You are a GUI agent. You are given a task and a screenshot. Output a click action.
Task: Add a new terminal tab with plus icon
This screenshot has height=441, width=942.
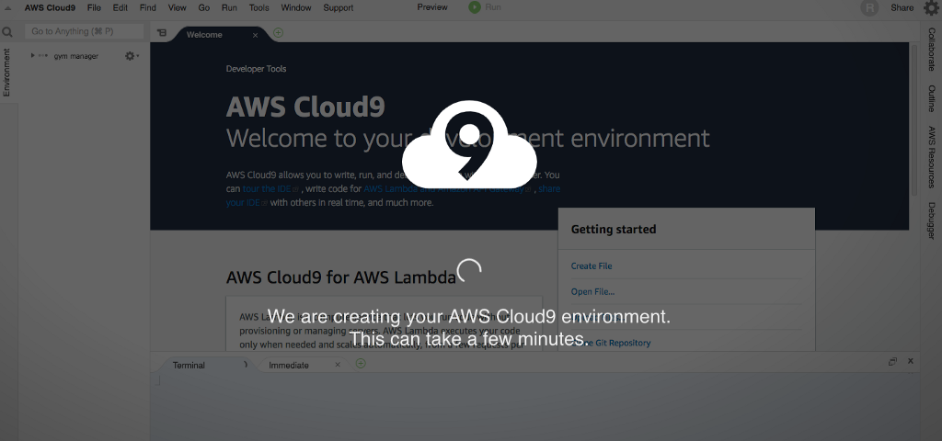pyautogui.click(x=361, y=364)
